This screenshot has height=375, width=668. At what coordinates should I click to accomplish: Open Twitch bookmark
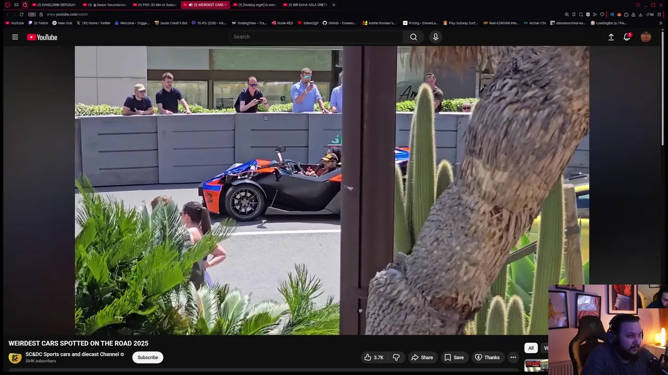pos(38,23)
